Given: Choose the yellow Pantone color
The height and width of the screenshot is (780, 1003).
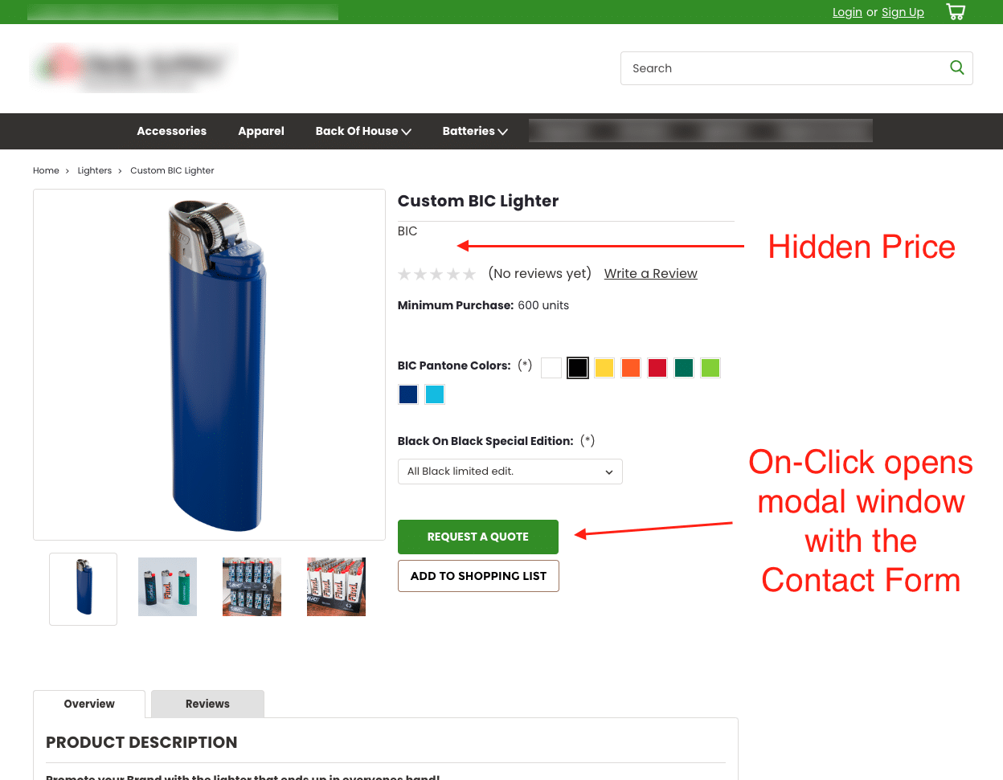Looking at the screenshot, I should [604, 368].
